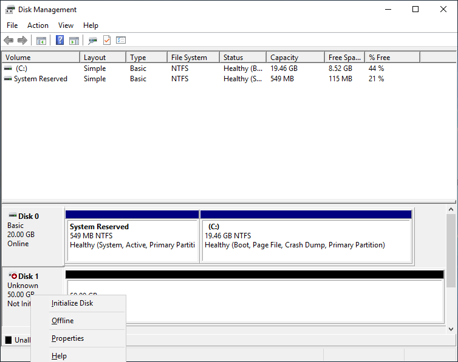Open the View menu

pos(66,25)
